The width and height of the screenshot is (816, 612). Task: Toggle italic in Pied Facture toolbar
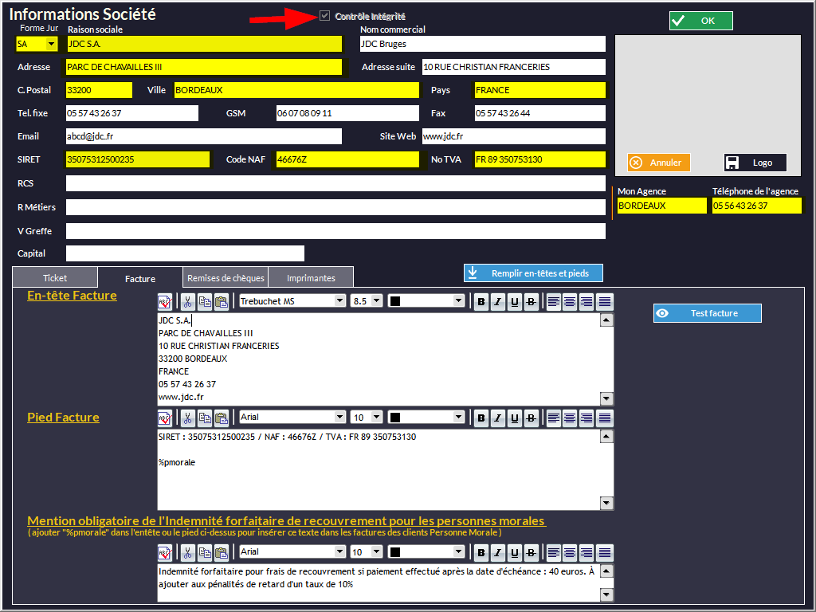coord(498,418)
